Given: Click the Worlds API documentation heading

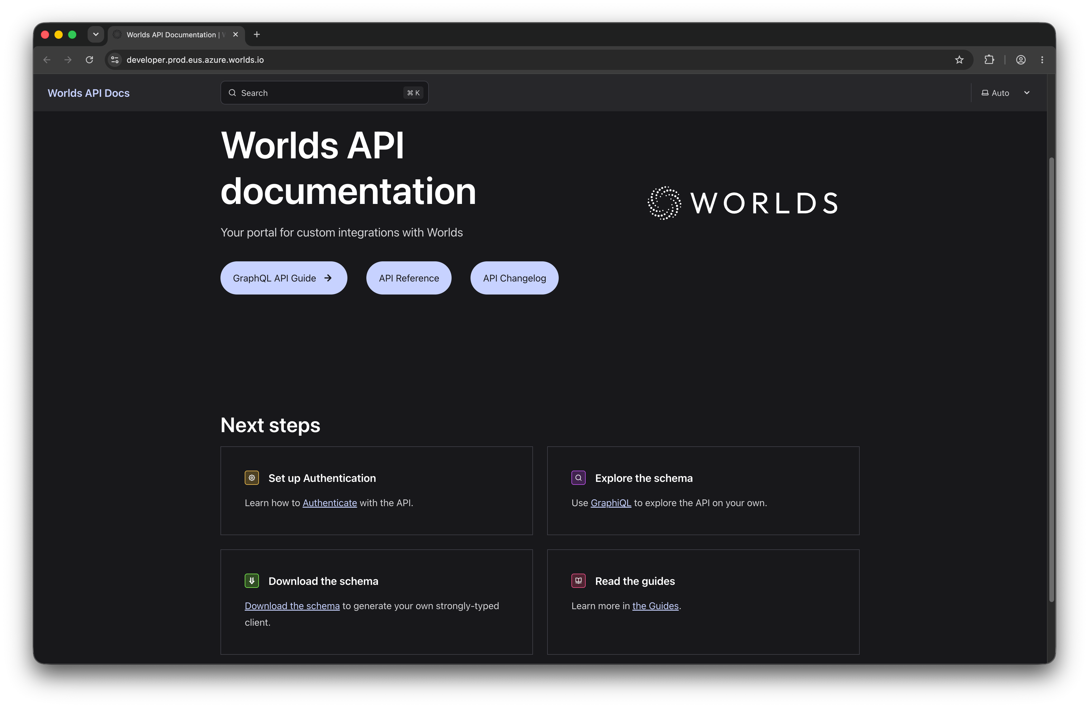Looking at the screenshot, I should [348, 168].
